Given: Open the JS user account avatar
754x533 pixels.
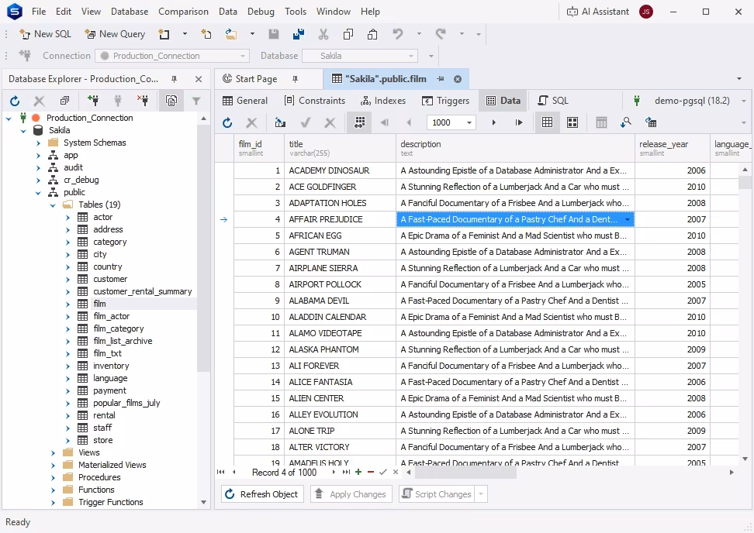Looking at the screenshot, I should point(646,12).
